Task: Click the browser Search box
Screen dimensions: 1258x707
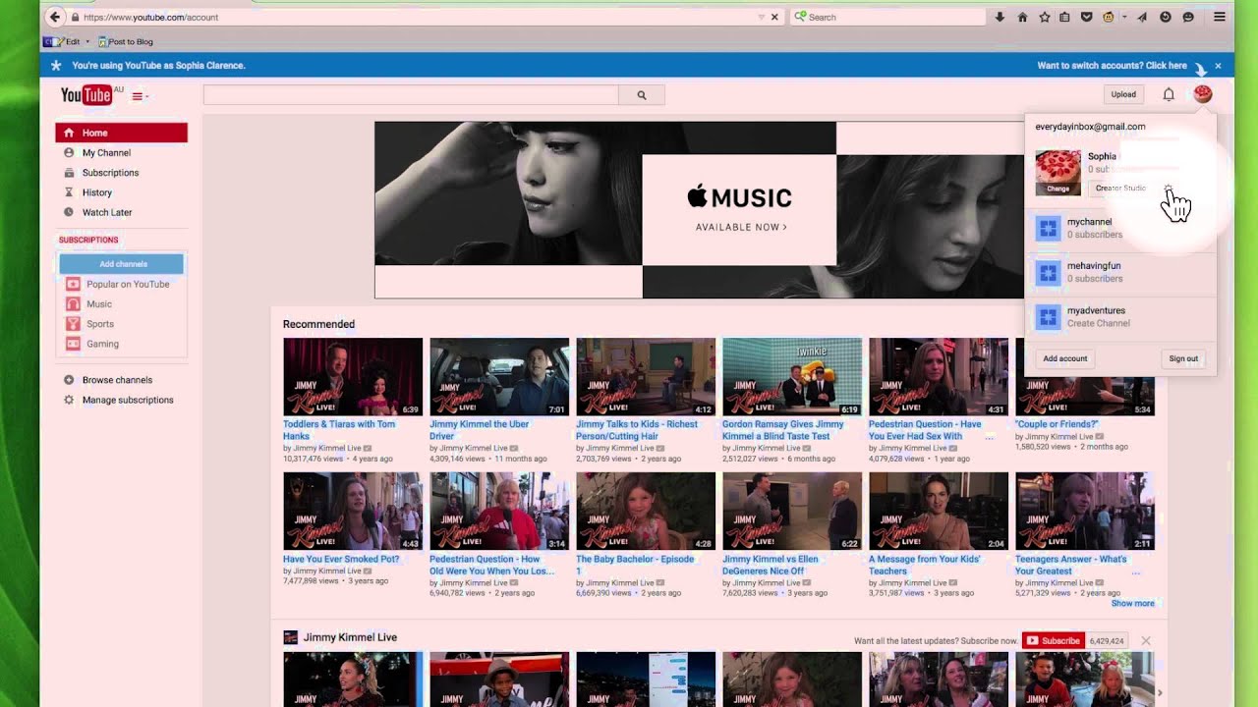Action: (x=888, y=17)
